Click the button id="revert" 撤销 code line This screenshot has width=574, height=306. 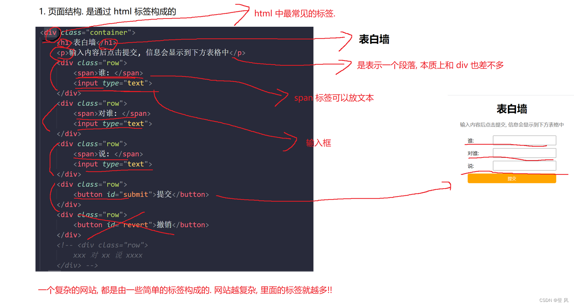[141, 225]
